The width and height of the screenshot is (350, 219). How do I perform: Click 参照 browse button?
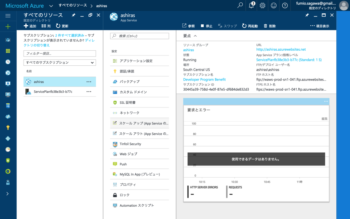point(188,26)
